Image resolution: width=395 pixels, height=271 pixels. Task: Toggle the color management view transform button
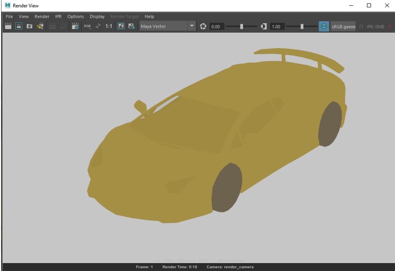324,26
